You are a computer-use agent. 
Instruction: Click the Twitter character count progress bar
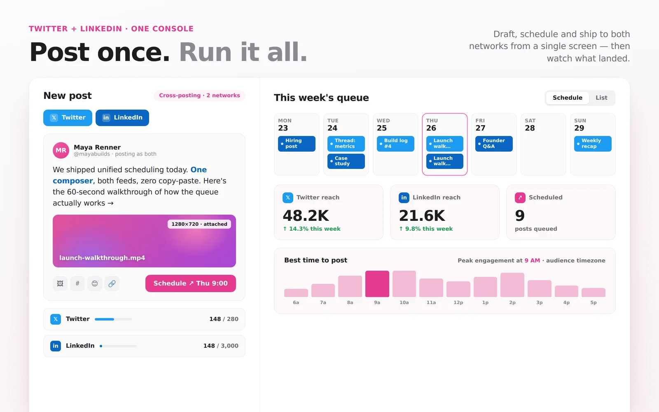pyautogui.click(x=113, y=319)
